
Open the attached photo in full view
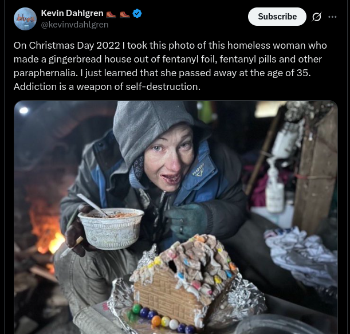coord(176,217)
